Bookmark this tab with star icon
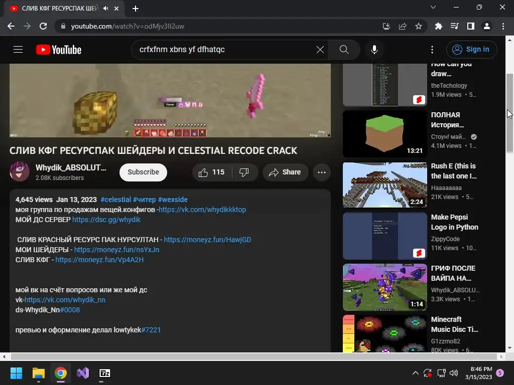This screenshot has height=385, width=514. click(419, 26)
